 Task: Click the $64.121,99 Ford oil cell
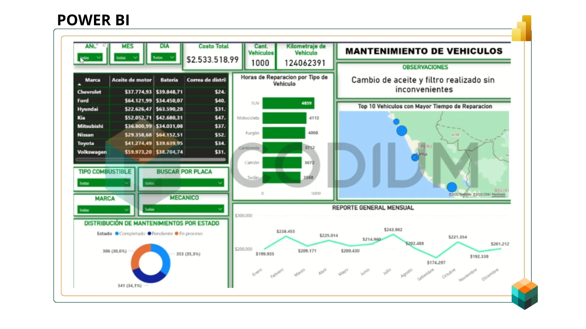[x=138, y=101]
